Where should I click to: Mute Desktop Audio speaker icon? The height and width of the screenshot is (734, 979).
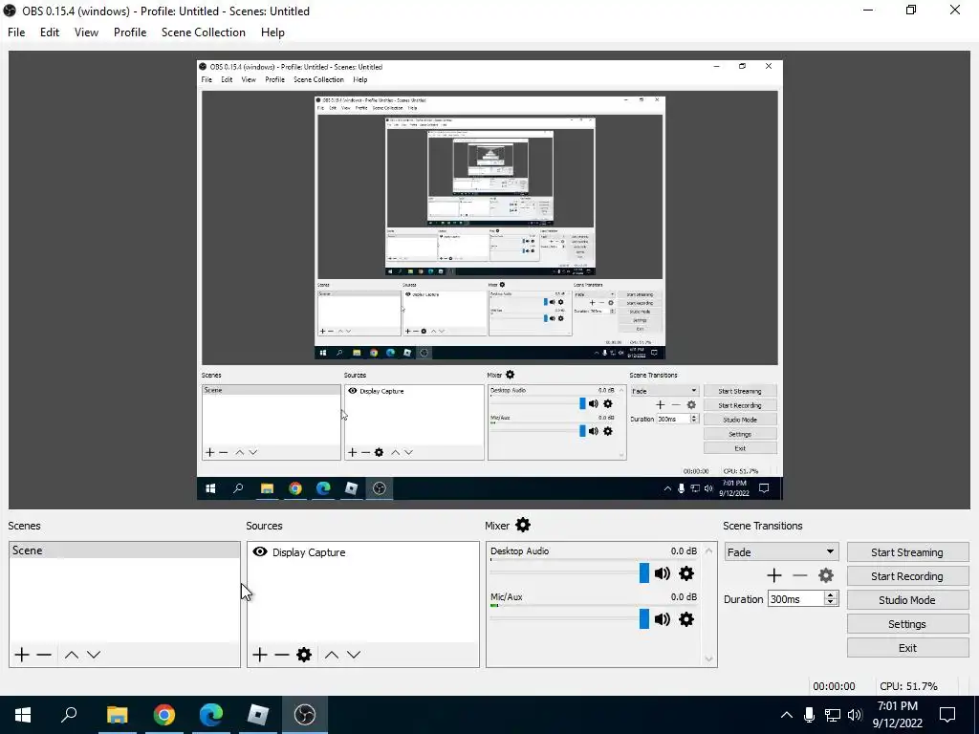(x=663, y=573)
